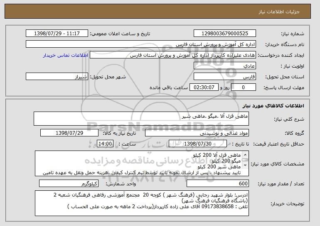Click the remaining time field 02:30:07
This screenshot has height=226, width=320.
(204, 87)
